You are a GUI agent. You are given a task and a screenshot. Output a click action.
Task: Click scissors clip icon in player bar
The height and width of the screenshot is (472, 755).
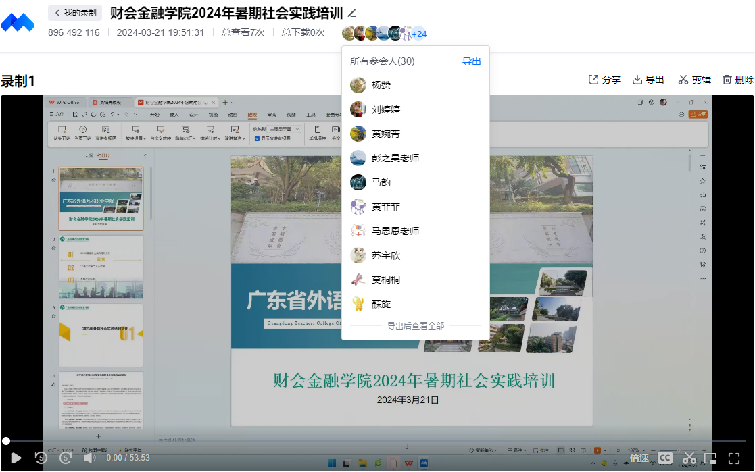pos(689,458)
